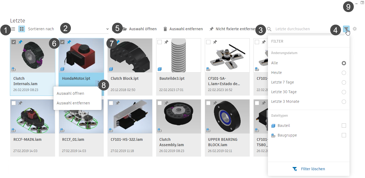Enable the Baugruppe file type checkbox
The width and height of the screenshot is (365, 178).
[x=344, y=135]
